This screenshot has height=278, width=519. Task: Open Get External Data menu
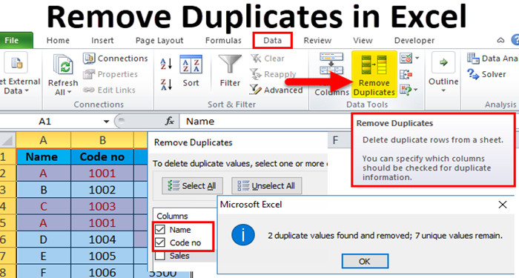[19, 74]
